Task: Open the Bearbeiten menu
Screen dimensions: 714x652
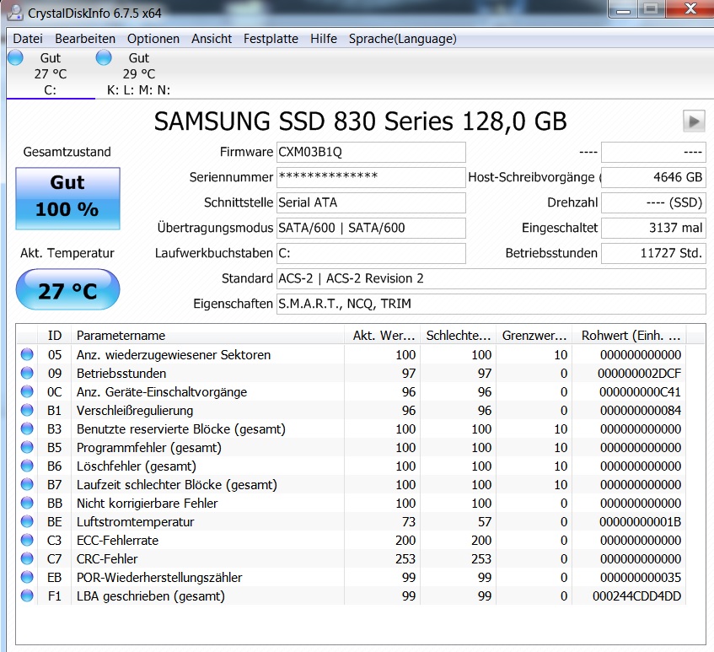Action: click(85, 39)
